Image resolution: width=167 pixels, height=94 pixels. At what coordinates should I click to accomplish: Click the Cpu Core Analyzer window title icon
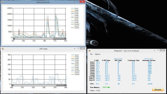click(89, 51)
